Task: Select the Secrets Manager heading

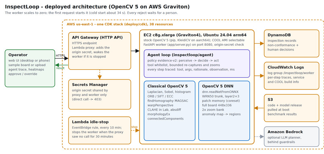Action: click(90, 85)
